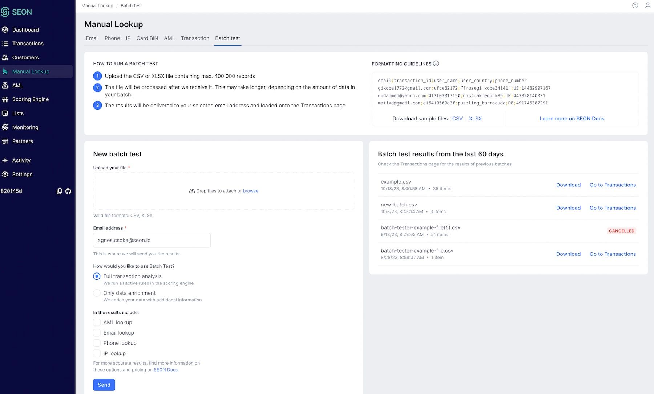Open Dashboard from the sidebar
Image resolution: width=654 pixels, height=394 pixels.
[25, 30]
